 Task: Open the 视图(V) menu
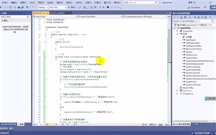(23, 3)
